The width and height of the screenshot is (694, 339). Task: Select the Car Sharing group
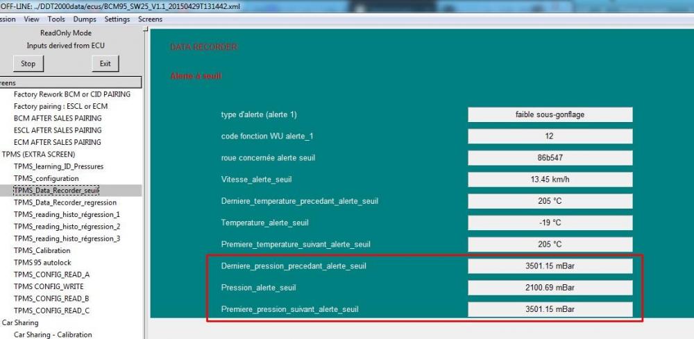pos(20,322)
